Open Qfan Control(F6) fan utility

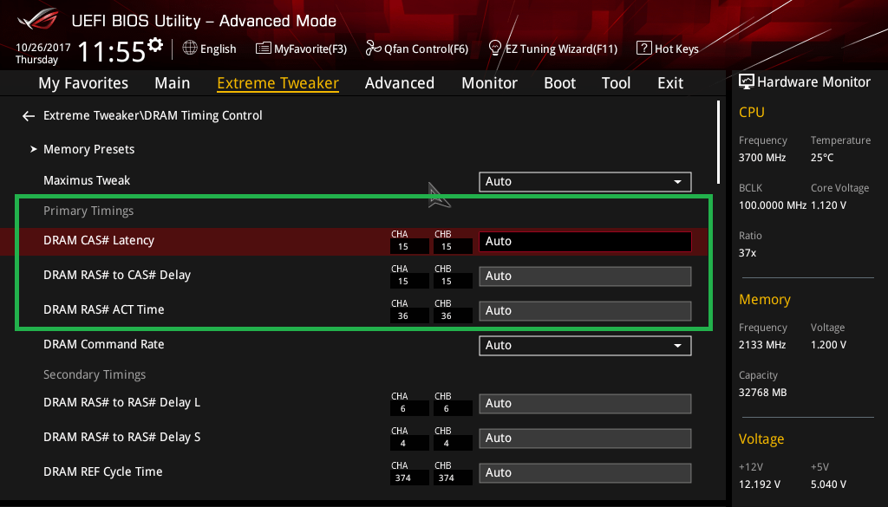click(x=417, y=49)
